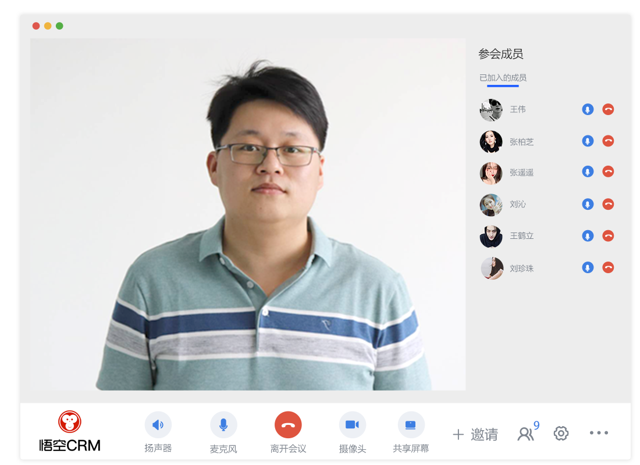Viewport: 640px width, 465px height.
Task: Mute the microphone (麦克风) button
Action: pyautogui.click(x=223, y=425)
